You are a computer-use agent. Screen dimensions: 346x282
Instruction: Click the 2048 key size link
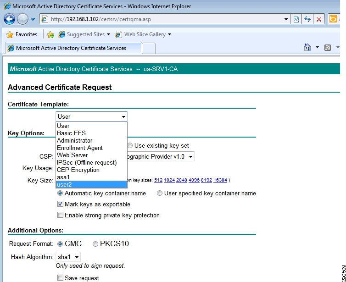pyautogui.click(x=182, y=180)
